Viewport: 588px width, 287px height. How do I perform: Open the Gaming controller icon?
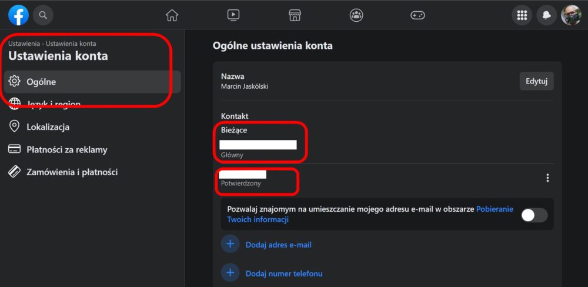(417, 15)
